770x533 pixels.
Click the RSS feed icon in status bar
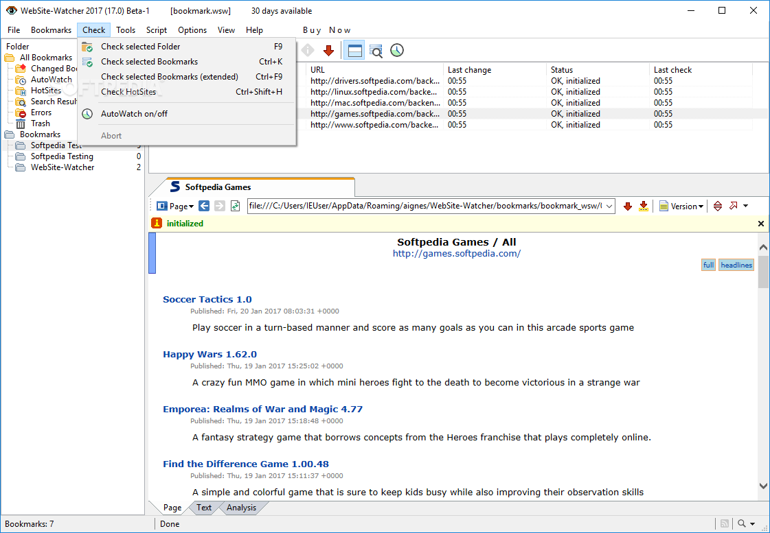725,523
